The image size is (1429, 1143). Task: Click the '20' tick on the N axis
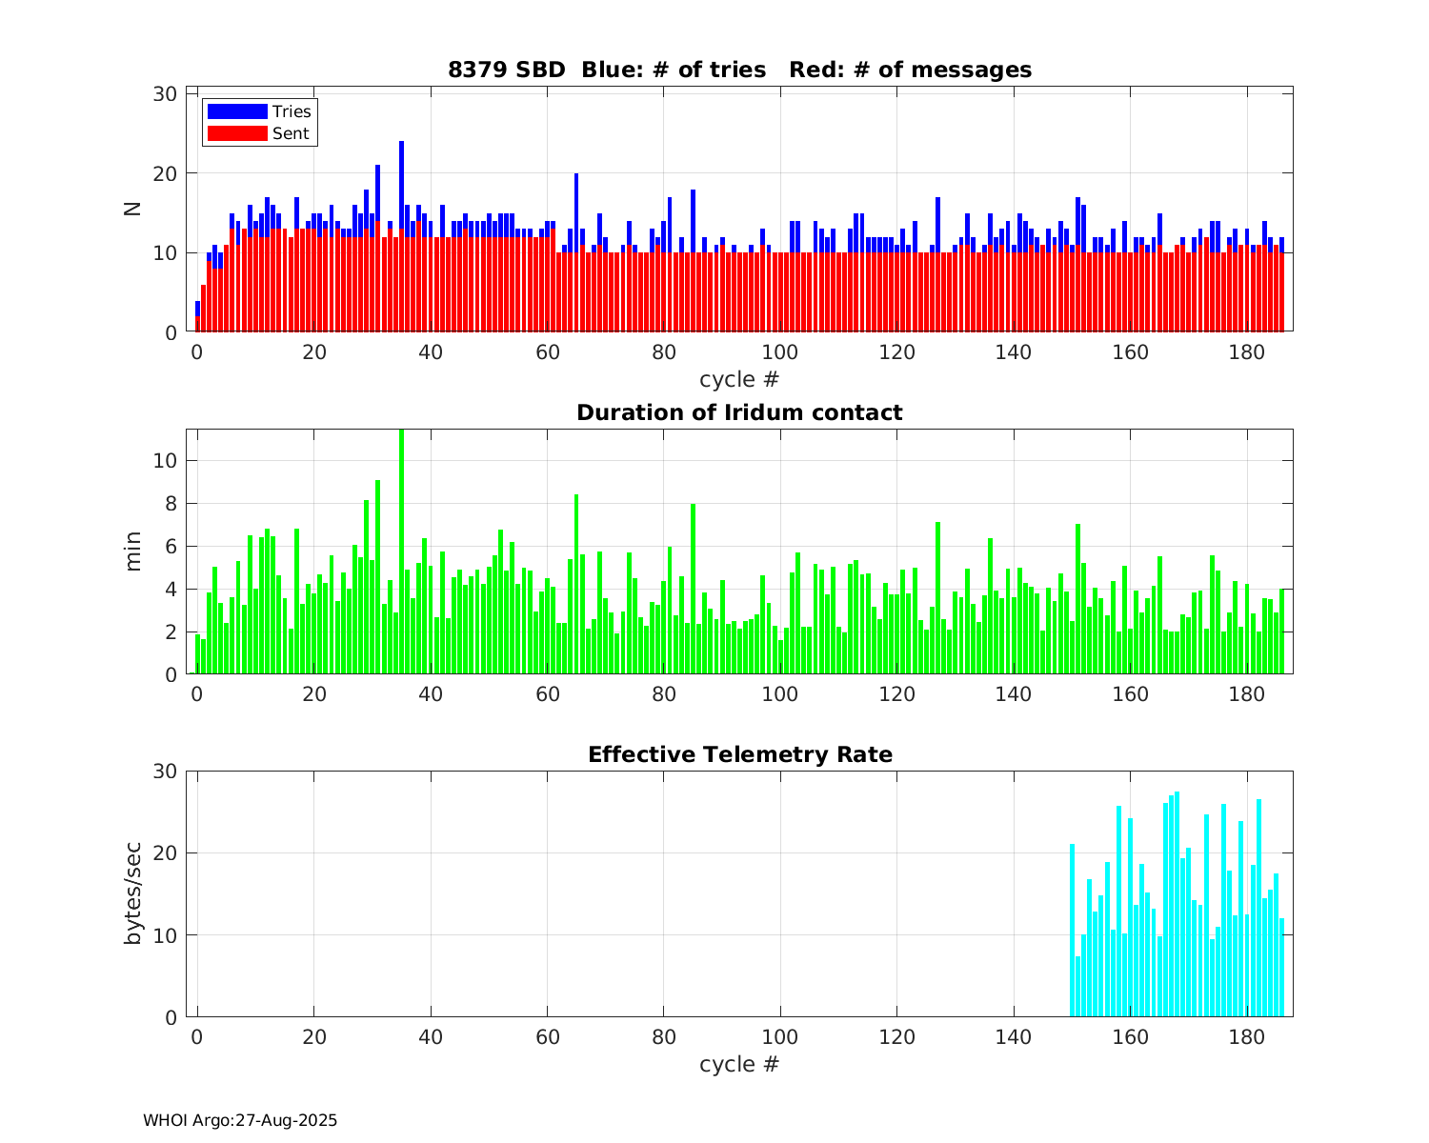click(x=166, y=173)
